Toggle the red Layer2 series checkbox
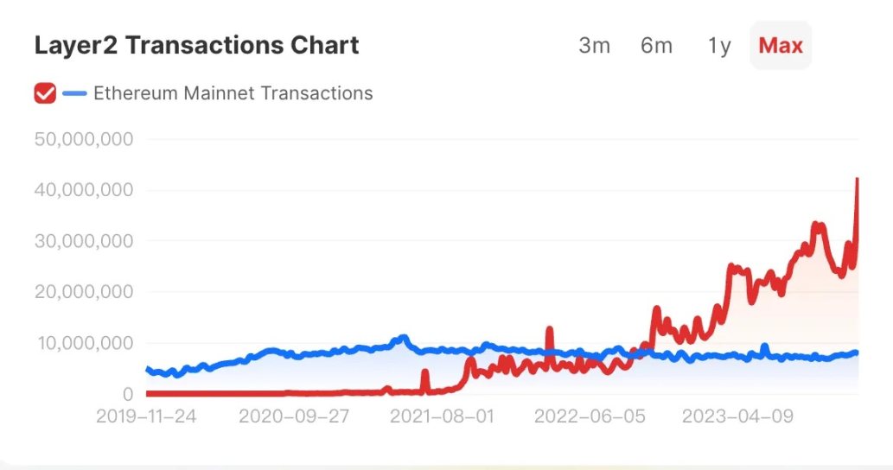This screenshot has width=893, height=470. click(x=45, y=93)
